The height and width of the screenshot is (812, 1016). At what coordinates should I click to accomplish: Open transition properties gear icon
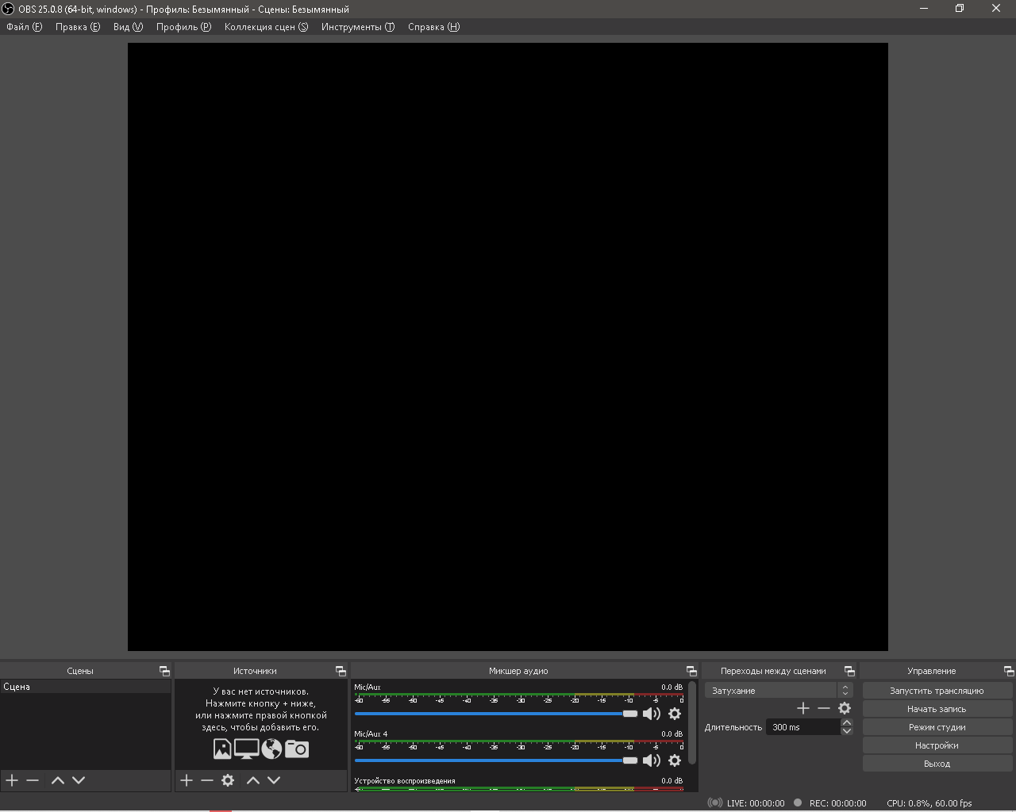[845, 708]
